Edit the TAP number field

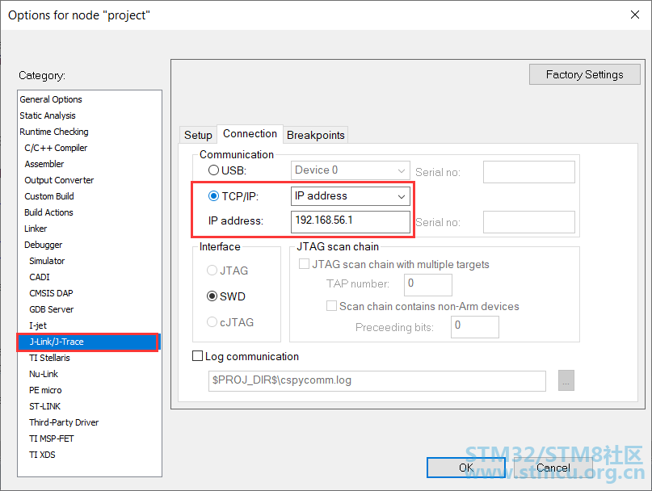[x=428, y=285]
